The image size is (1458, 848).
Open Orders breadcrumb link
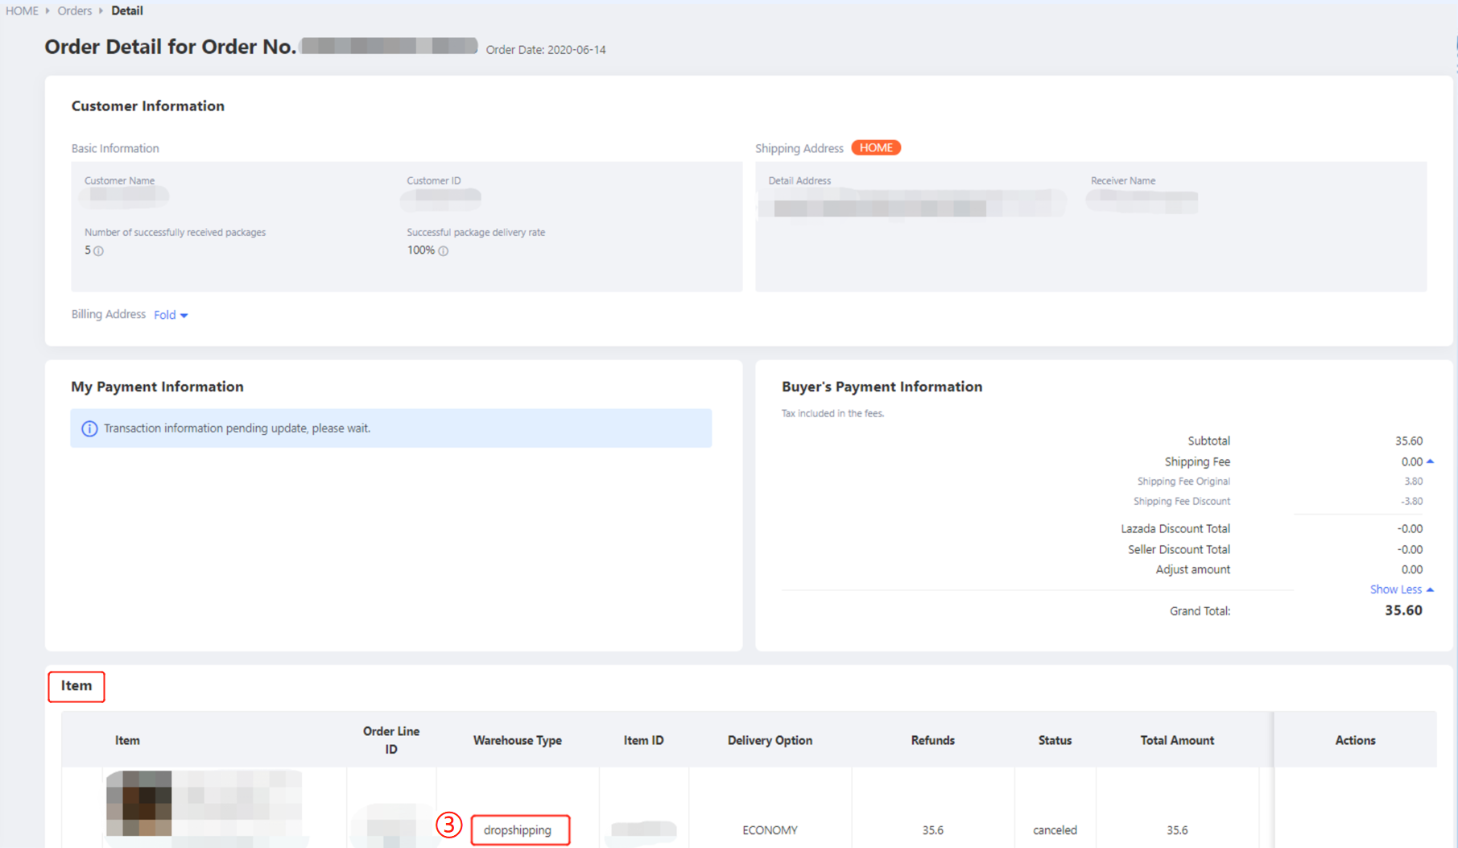pyautogui.click(x=74, y=10)
